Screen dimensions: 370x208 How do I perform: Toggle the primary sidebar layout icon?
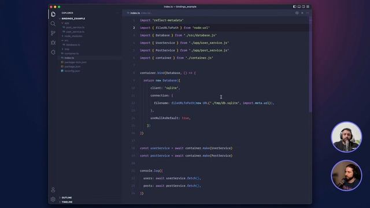(294, 6)
